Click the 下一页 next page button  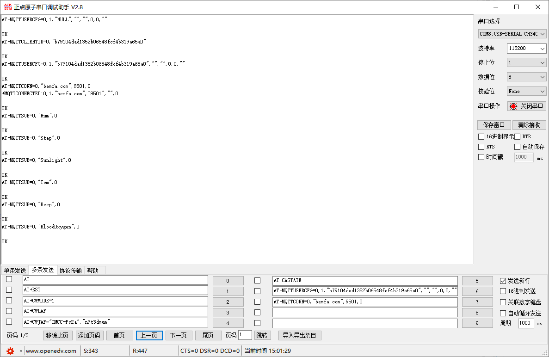(x=179, y=335)
